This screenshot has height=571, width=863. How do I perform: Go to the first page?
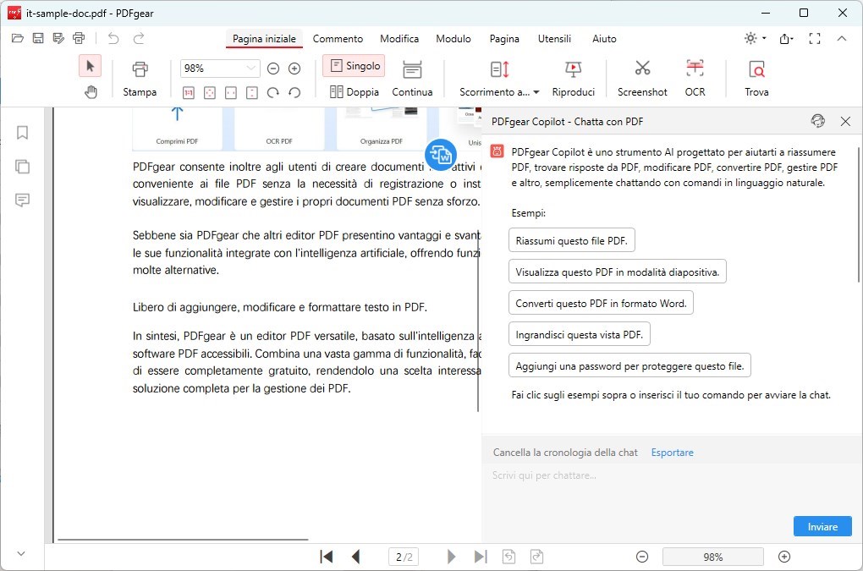point(327,557)
